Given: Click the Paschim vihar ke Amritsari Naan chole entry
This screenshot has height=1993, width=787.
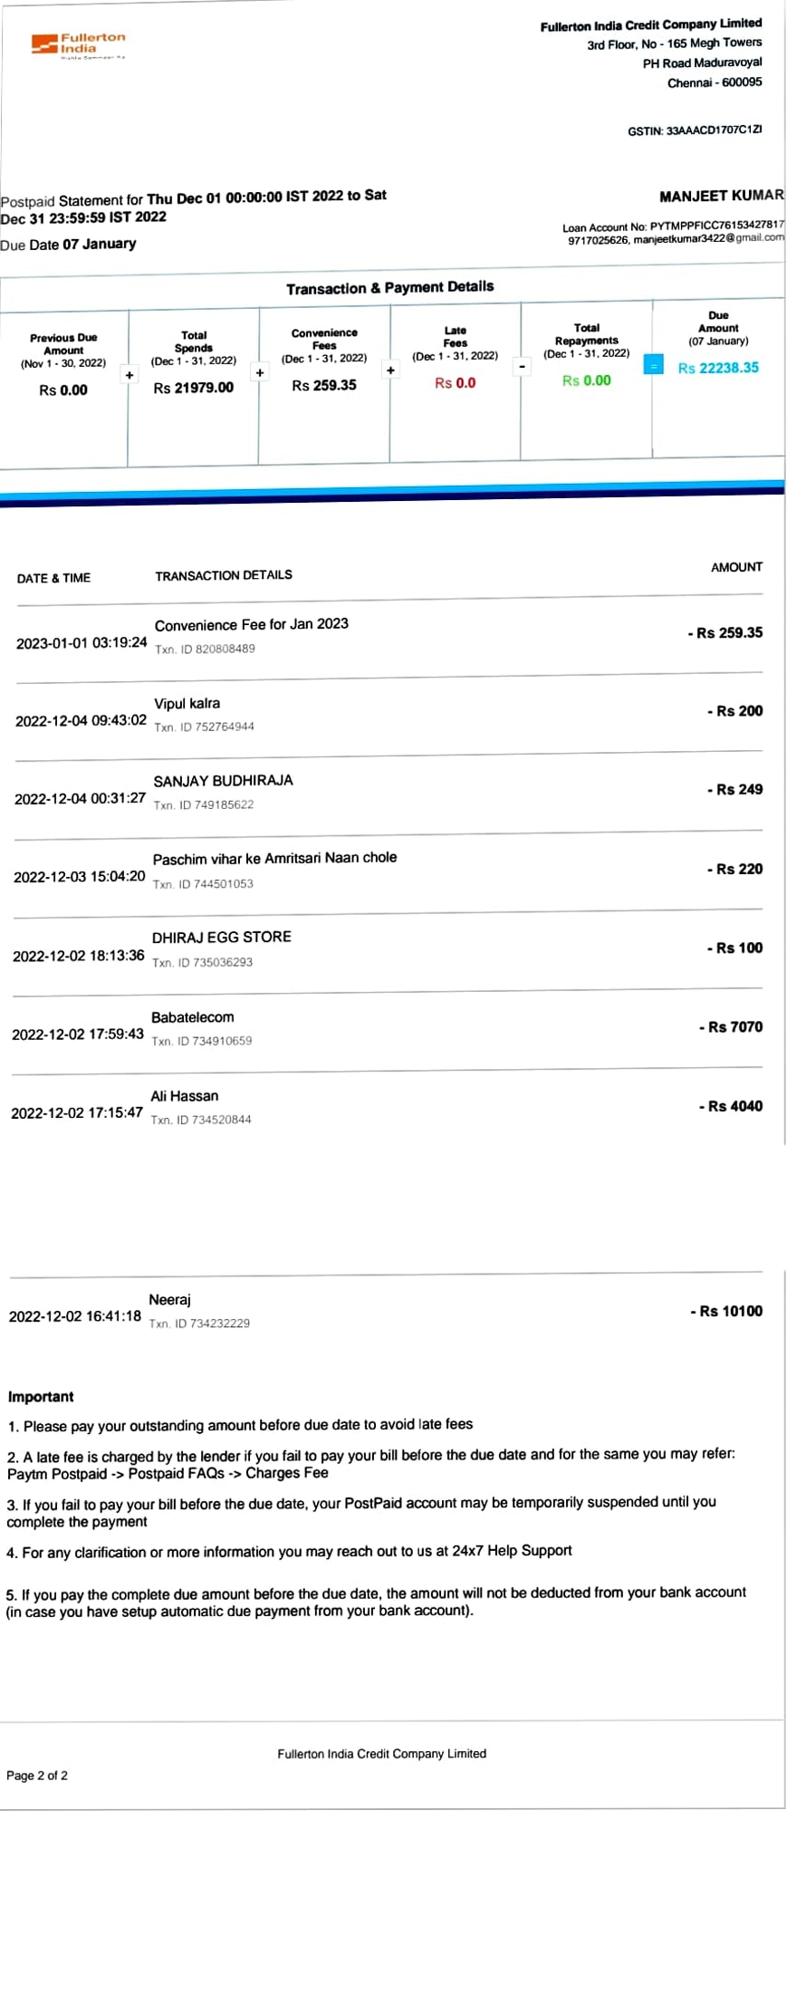Looking at the screenshot, I should click(x=274, y=858).
